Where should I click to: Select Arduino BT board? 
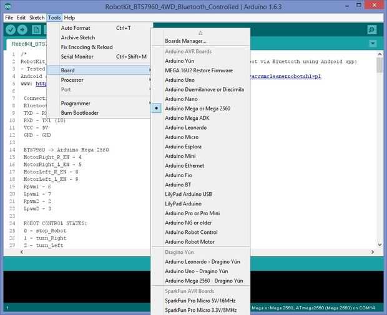click(x=200, y=185)
